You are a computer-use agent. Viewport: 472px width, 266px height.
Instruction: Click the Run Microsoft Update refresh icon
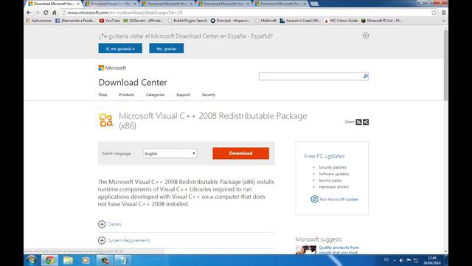[x=314, y=199]
